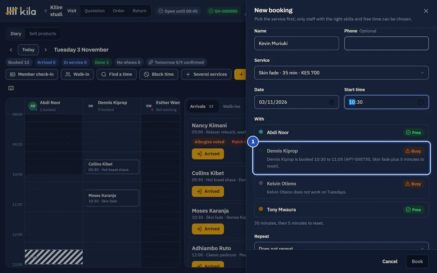Open the Walk-ins tab in the arrivals panel
The image size is (437, 273).
231,106
